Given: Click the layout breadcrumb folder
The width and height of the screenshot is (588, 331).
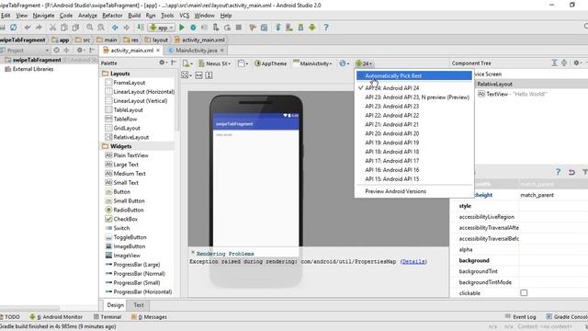Looking at the screenshot, I should (156, 40).
